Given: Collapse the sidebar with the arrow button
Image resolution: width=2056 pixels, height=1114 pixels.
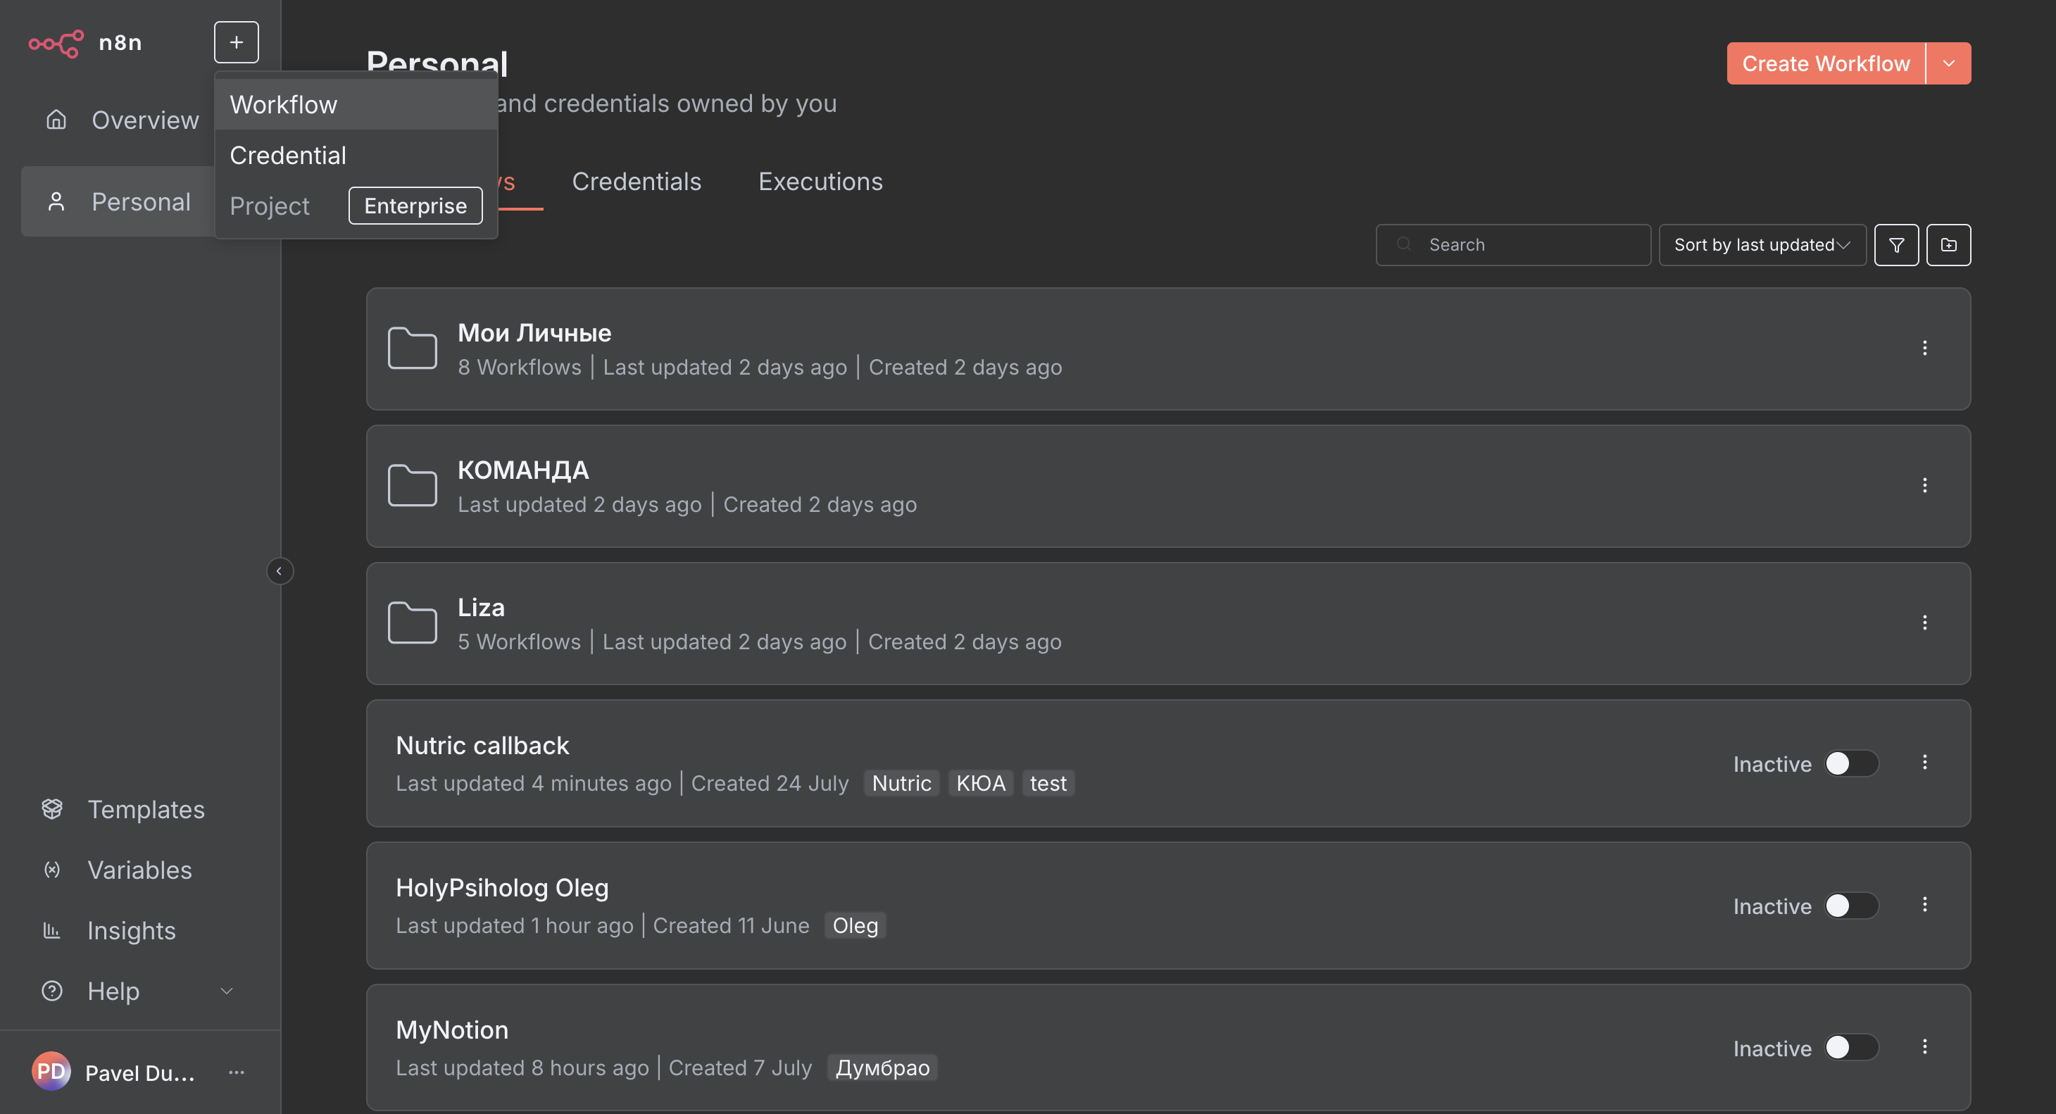Looking at the screenshot, I should tap(280, 571).
